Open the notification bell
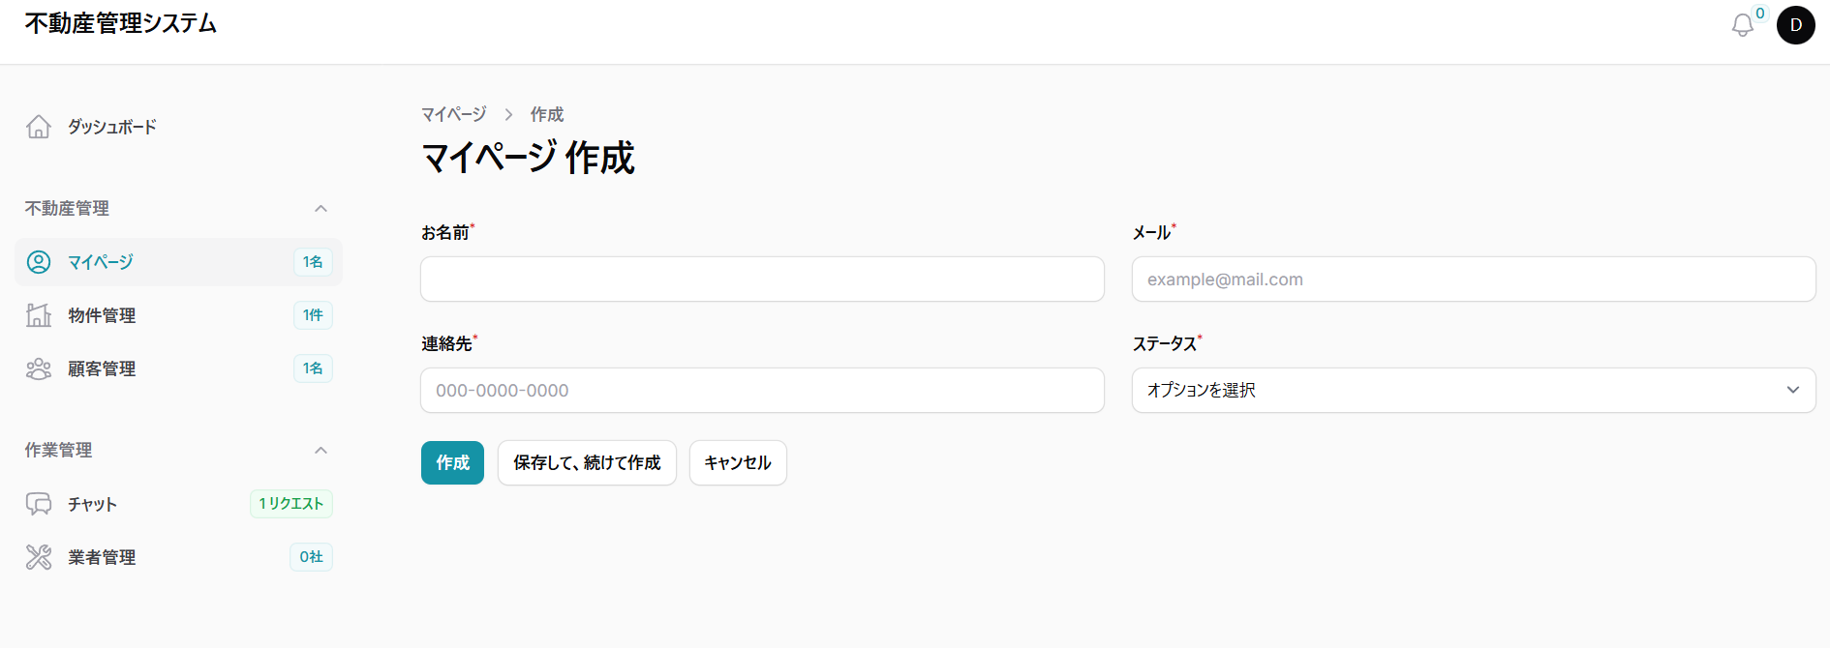The width and height of the screenshot is (1830, 648). 1743,25
